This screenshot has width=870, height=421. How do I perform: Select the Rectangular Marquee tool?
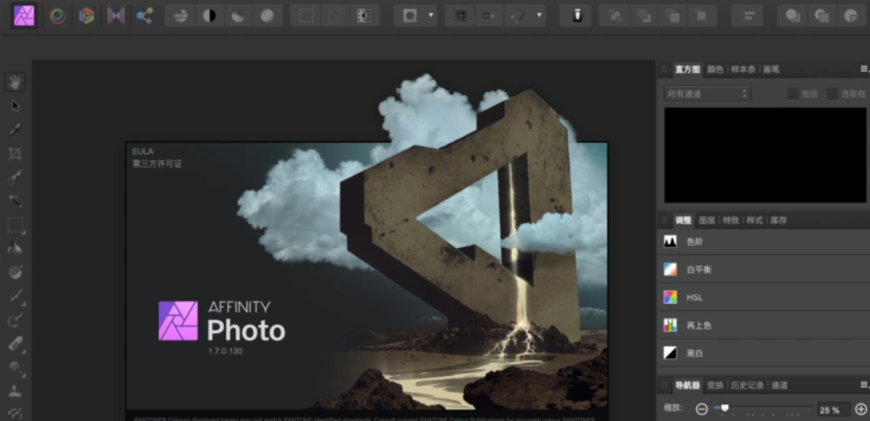pyautogui.click(x=15, y=225)
